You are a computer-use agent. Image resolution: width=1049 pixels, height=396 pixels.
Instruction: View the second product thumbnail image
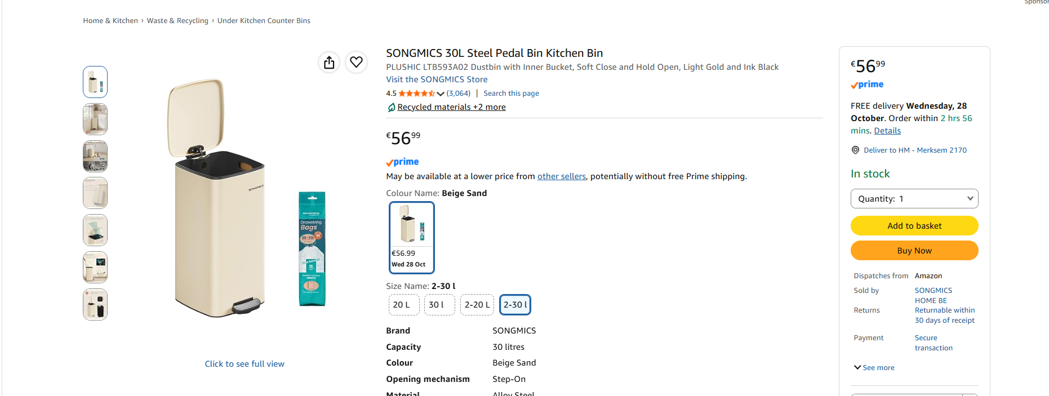pyautogui.click(x=95, y=119)
